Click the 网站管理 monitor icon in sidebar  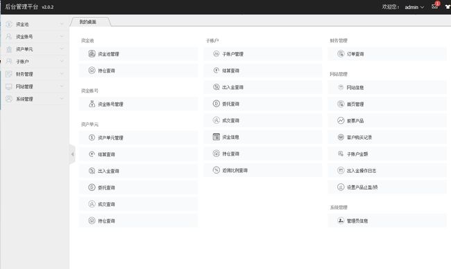pyautogui.click(x=9, y=86)
